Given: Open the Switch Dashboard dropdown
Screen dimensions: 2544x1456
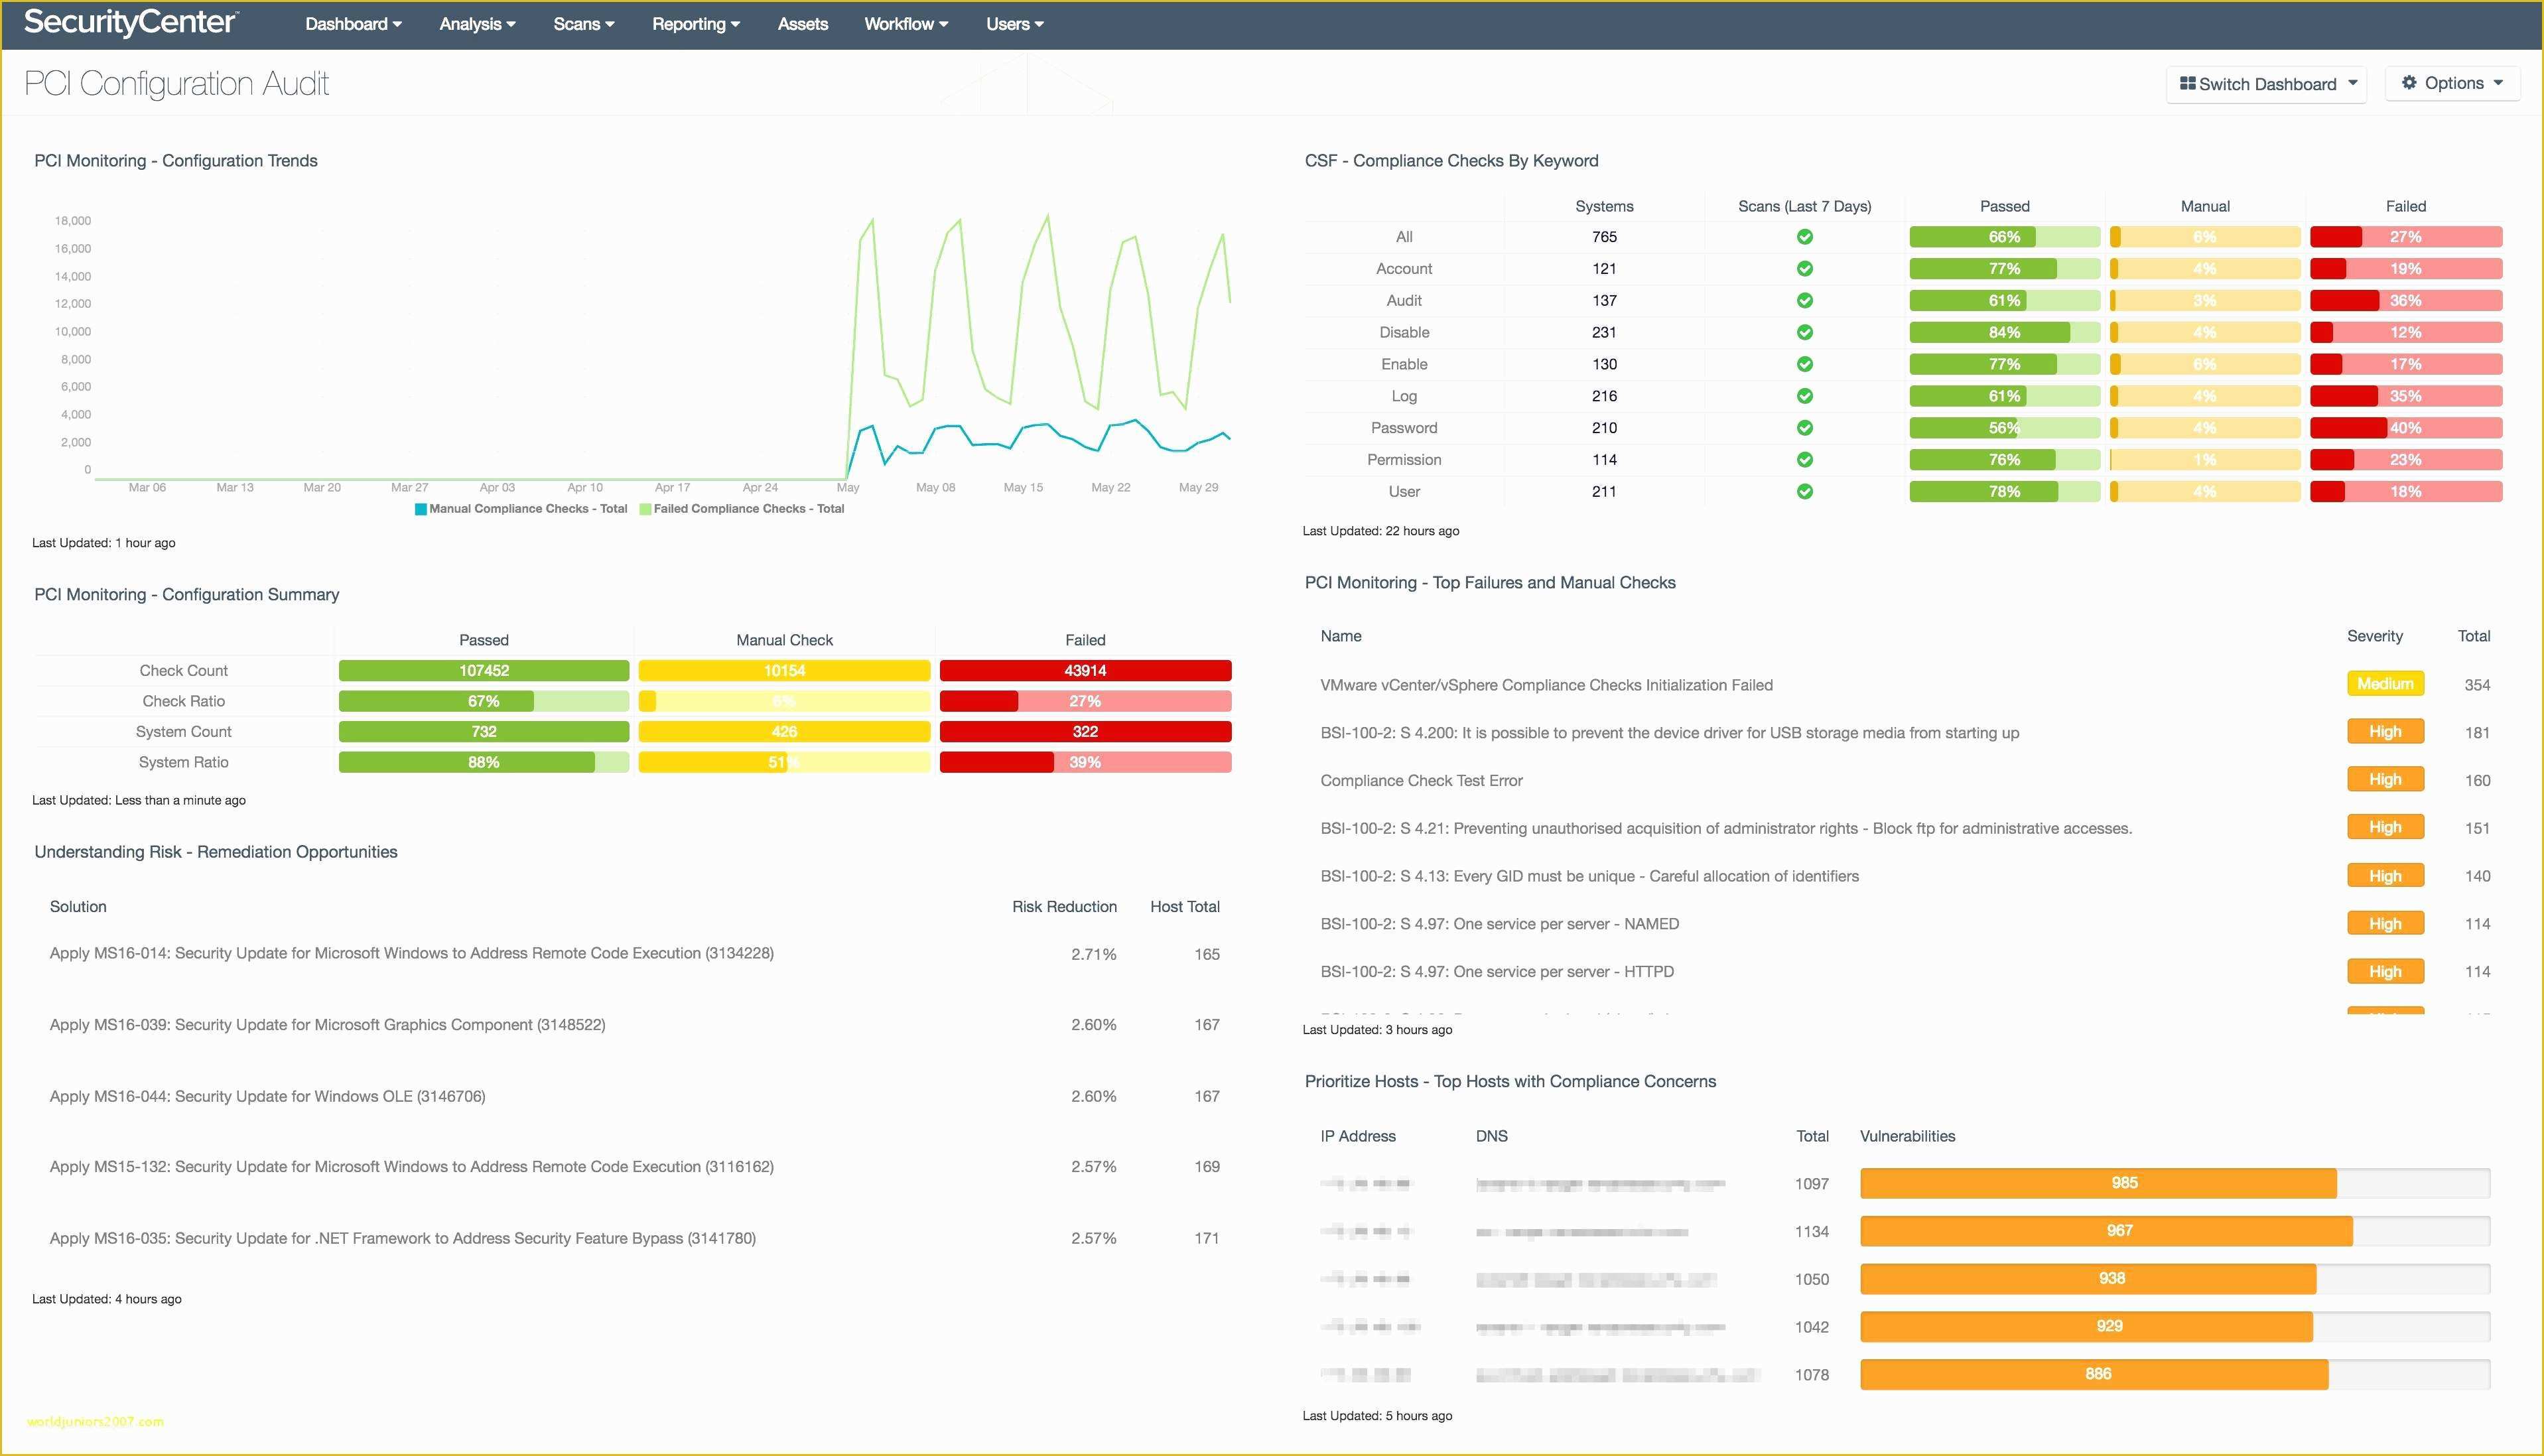Looking at the screenshot, I should click(2266, 84).
